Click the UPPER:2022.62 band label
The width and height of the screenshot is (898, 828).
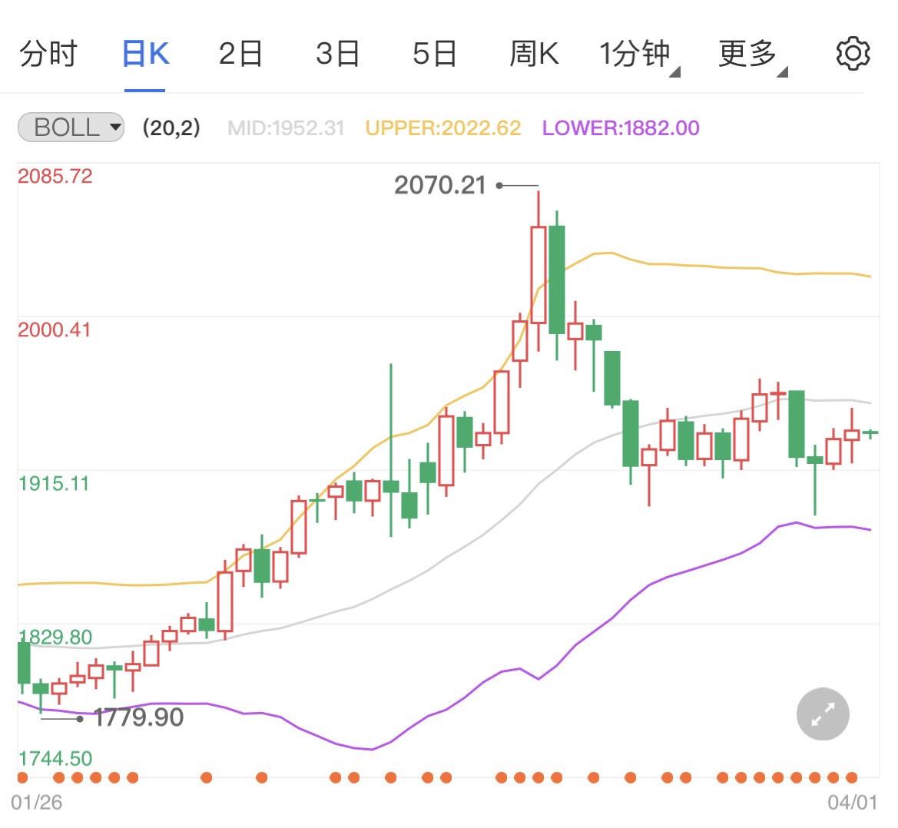pyautogui.click(x=444, y=128)
